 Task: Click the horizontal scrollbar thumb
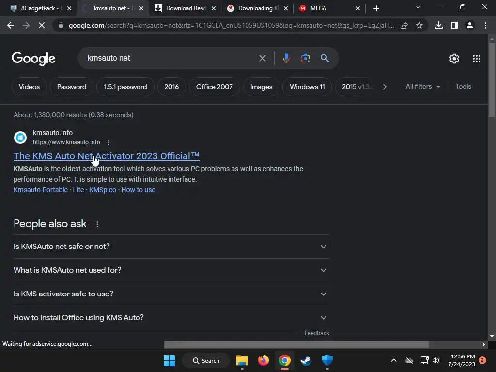coord(297,344)
